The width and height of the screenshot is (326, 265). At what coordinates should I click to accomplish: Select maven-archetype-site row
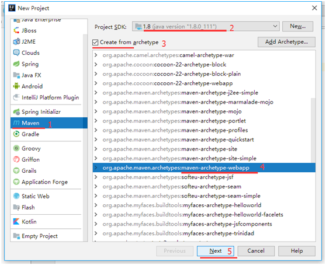click(204, 149)
